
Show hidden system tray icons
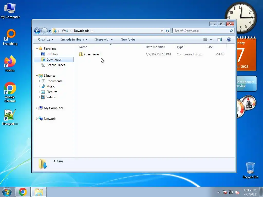(x=218, y=192)
